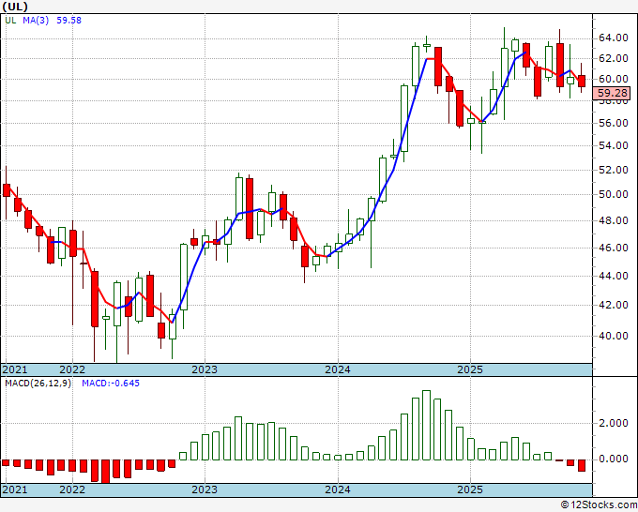Click the 59.28 current price label
638x512 pixels.
612,93
